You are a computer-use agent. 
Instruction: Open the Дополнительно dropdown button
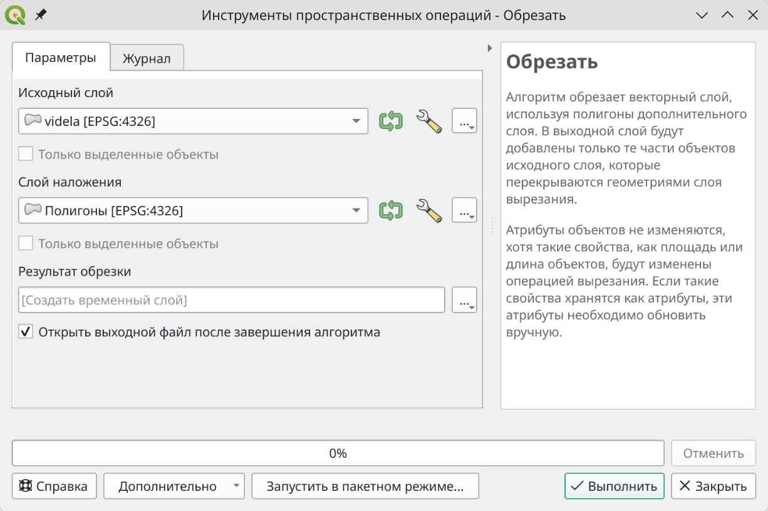click(174, 486)
